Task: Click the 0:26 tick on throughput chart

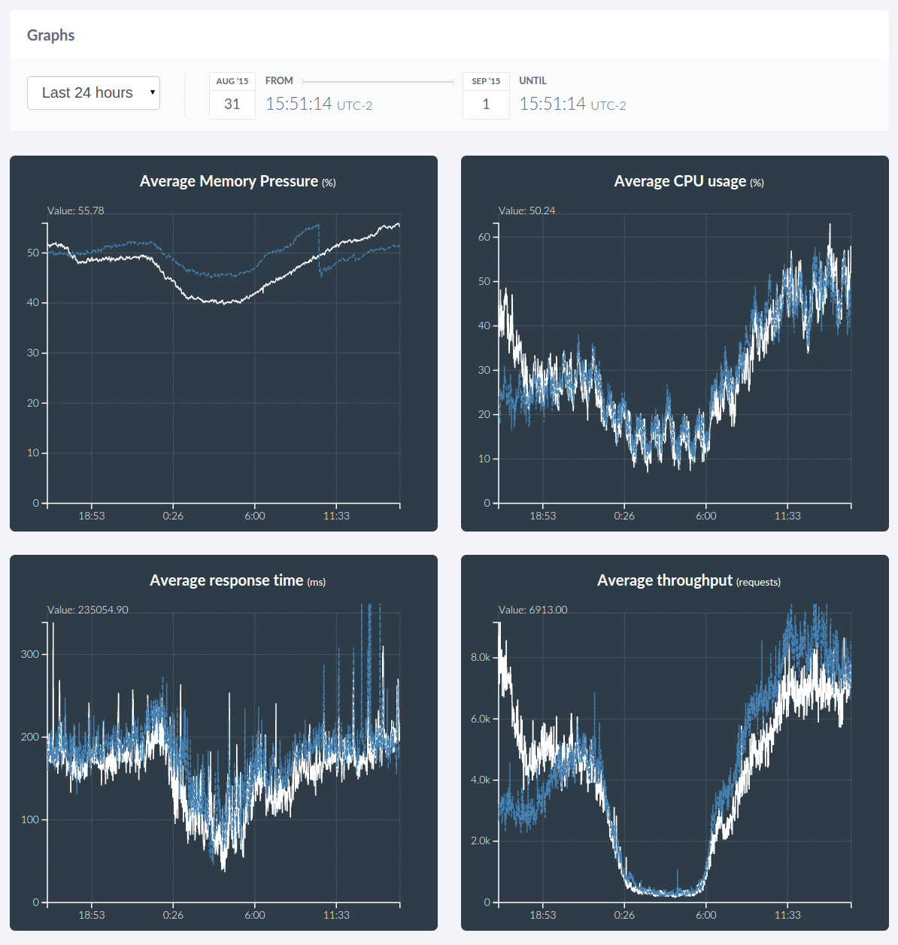Action: (624, 915)
